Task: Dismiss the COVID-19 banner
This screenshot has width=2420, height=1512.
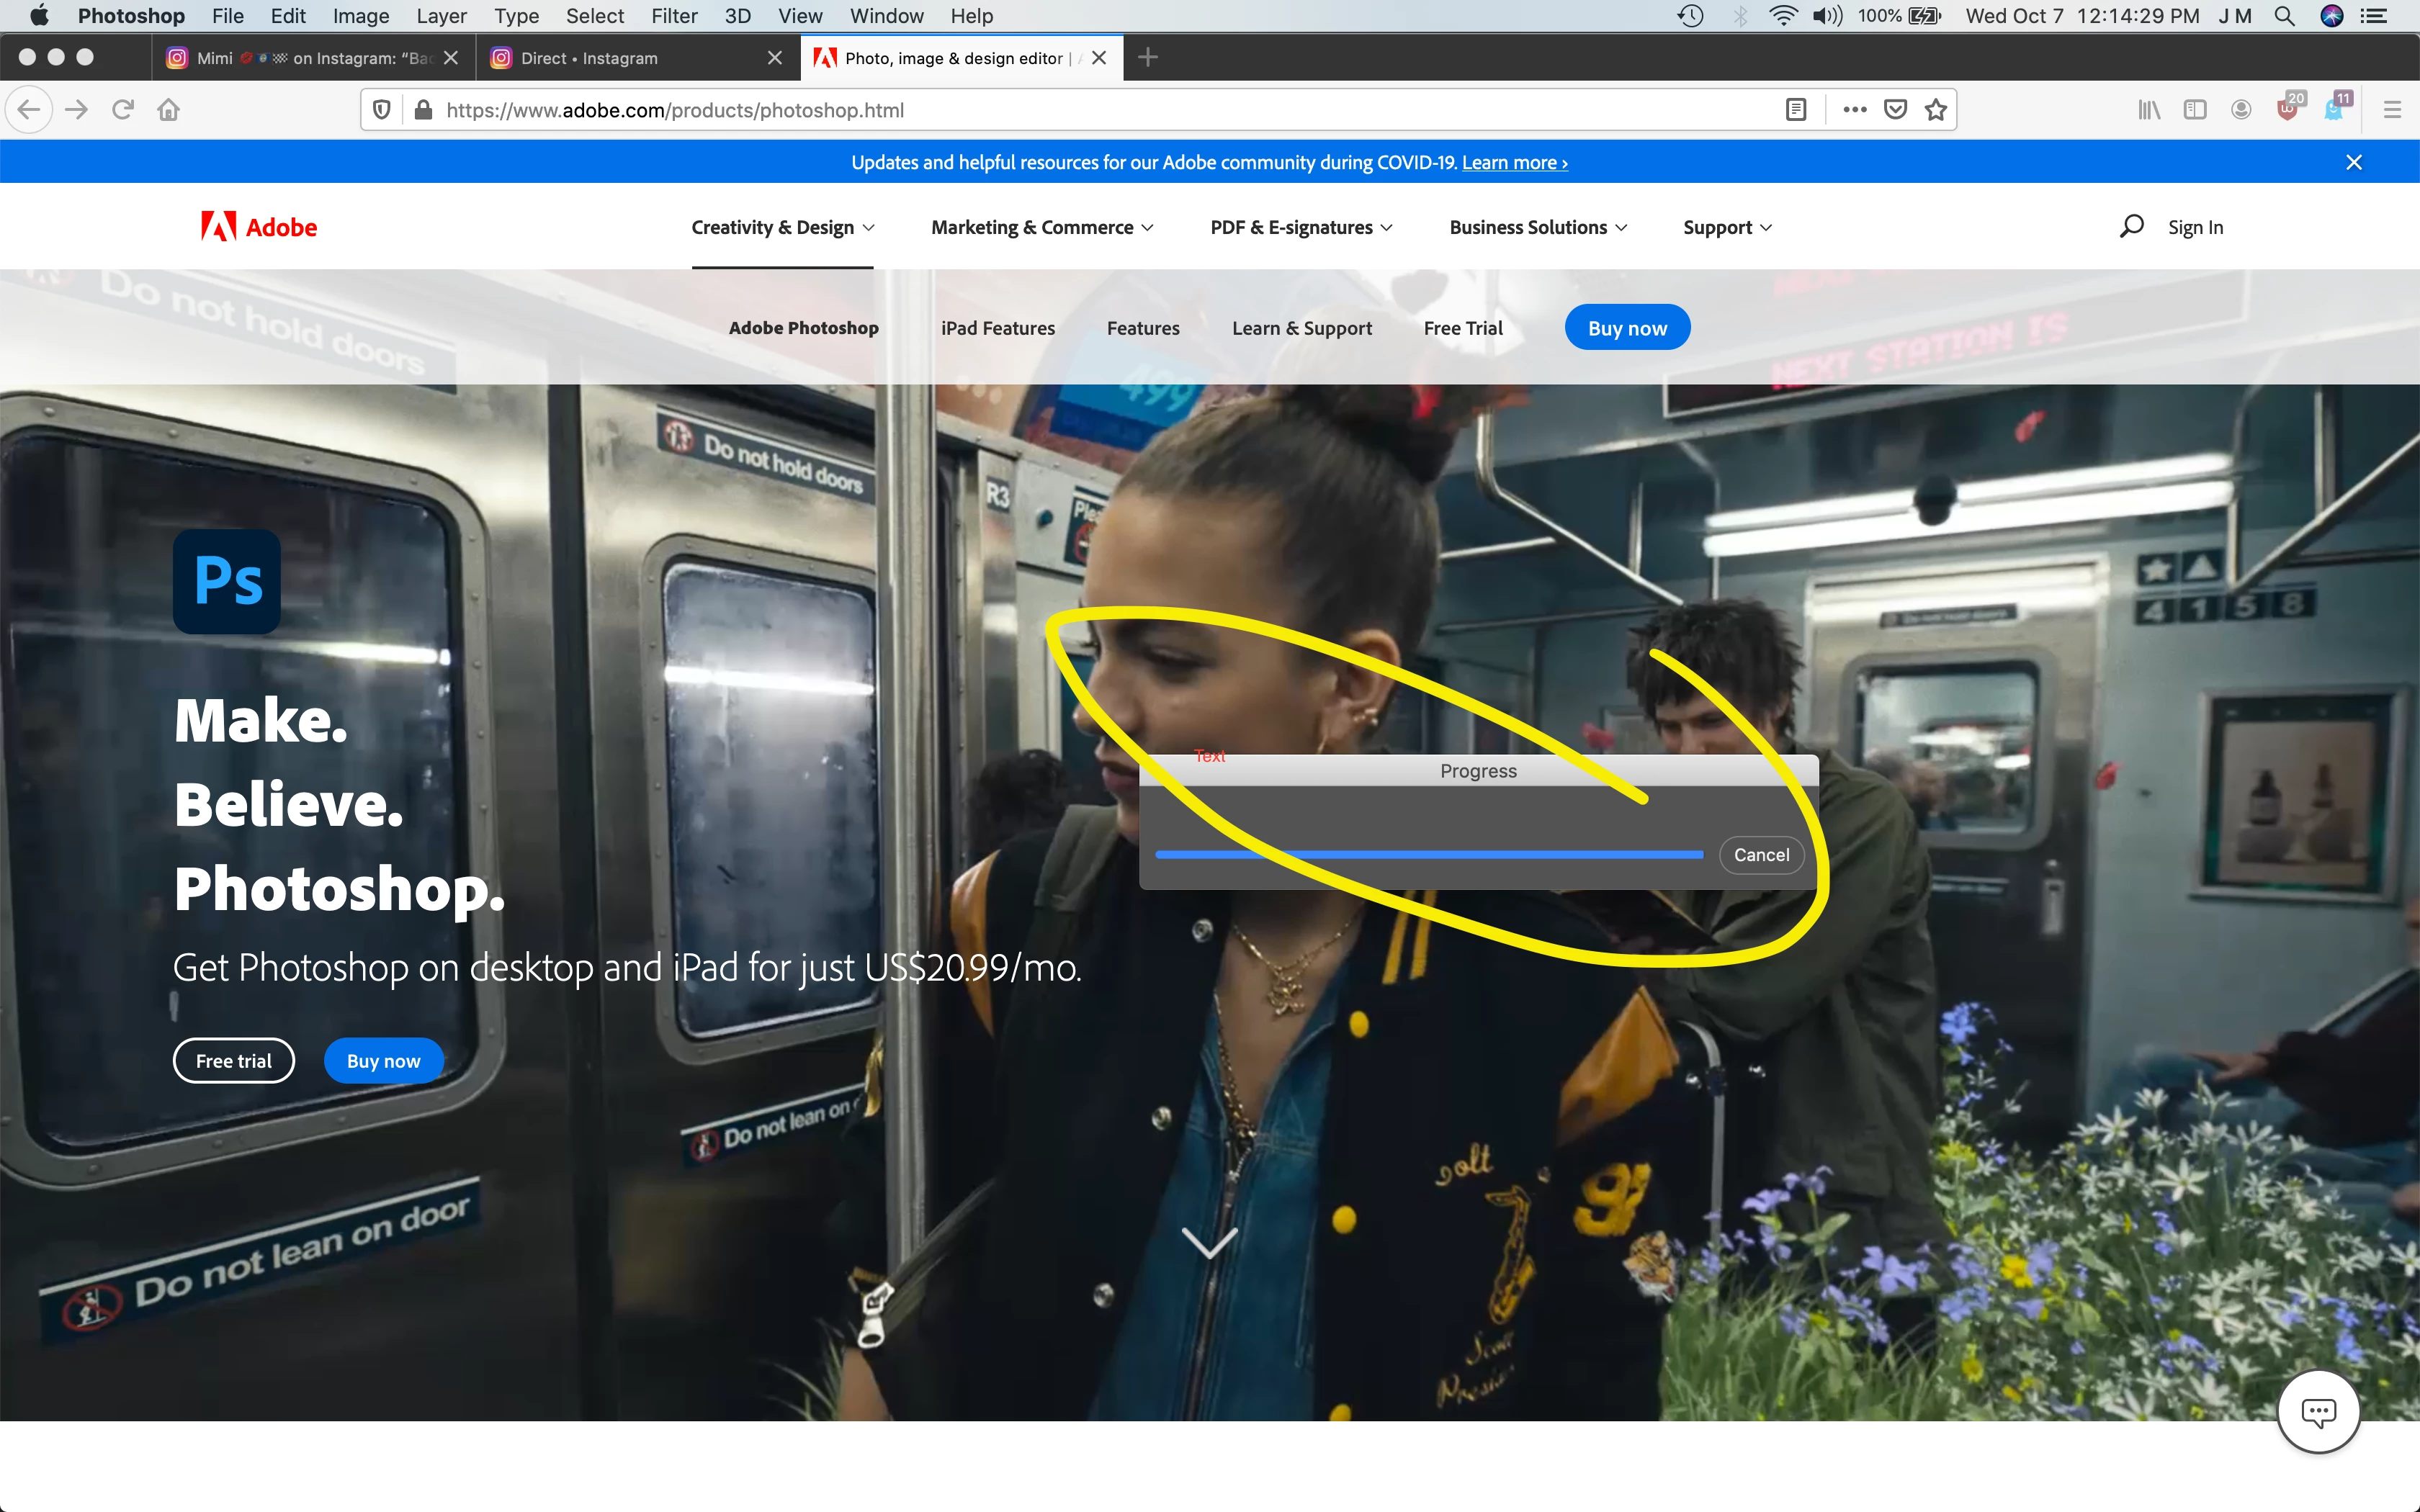Action: tap(2354, 162)
